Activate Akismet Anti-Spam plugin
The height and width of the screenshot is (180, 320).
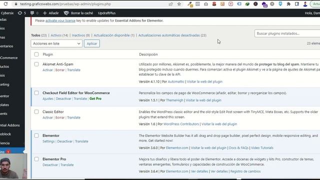point(47,70)
